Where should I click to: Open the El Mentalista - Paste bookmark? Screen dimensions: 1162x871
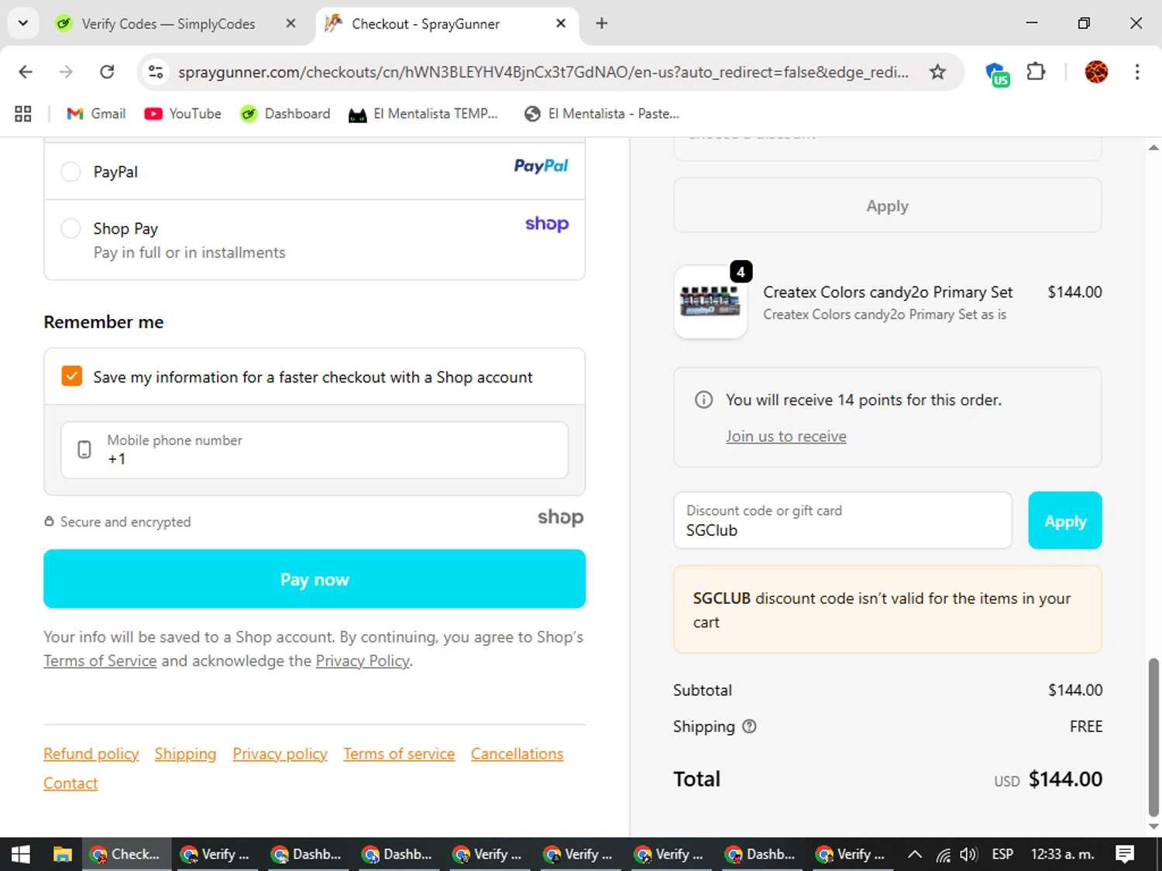click(601, 114)
